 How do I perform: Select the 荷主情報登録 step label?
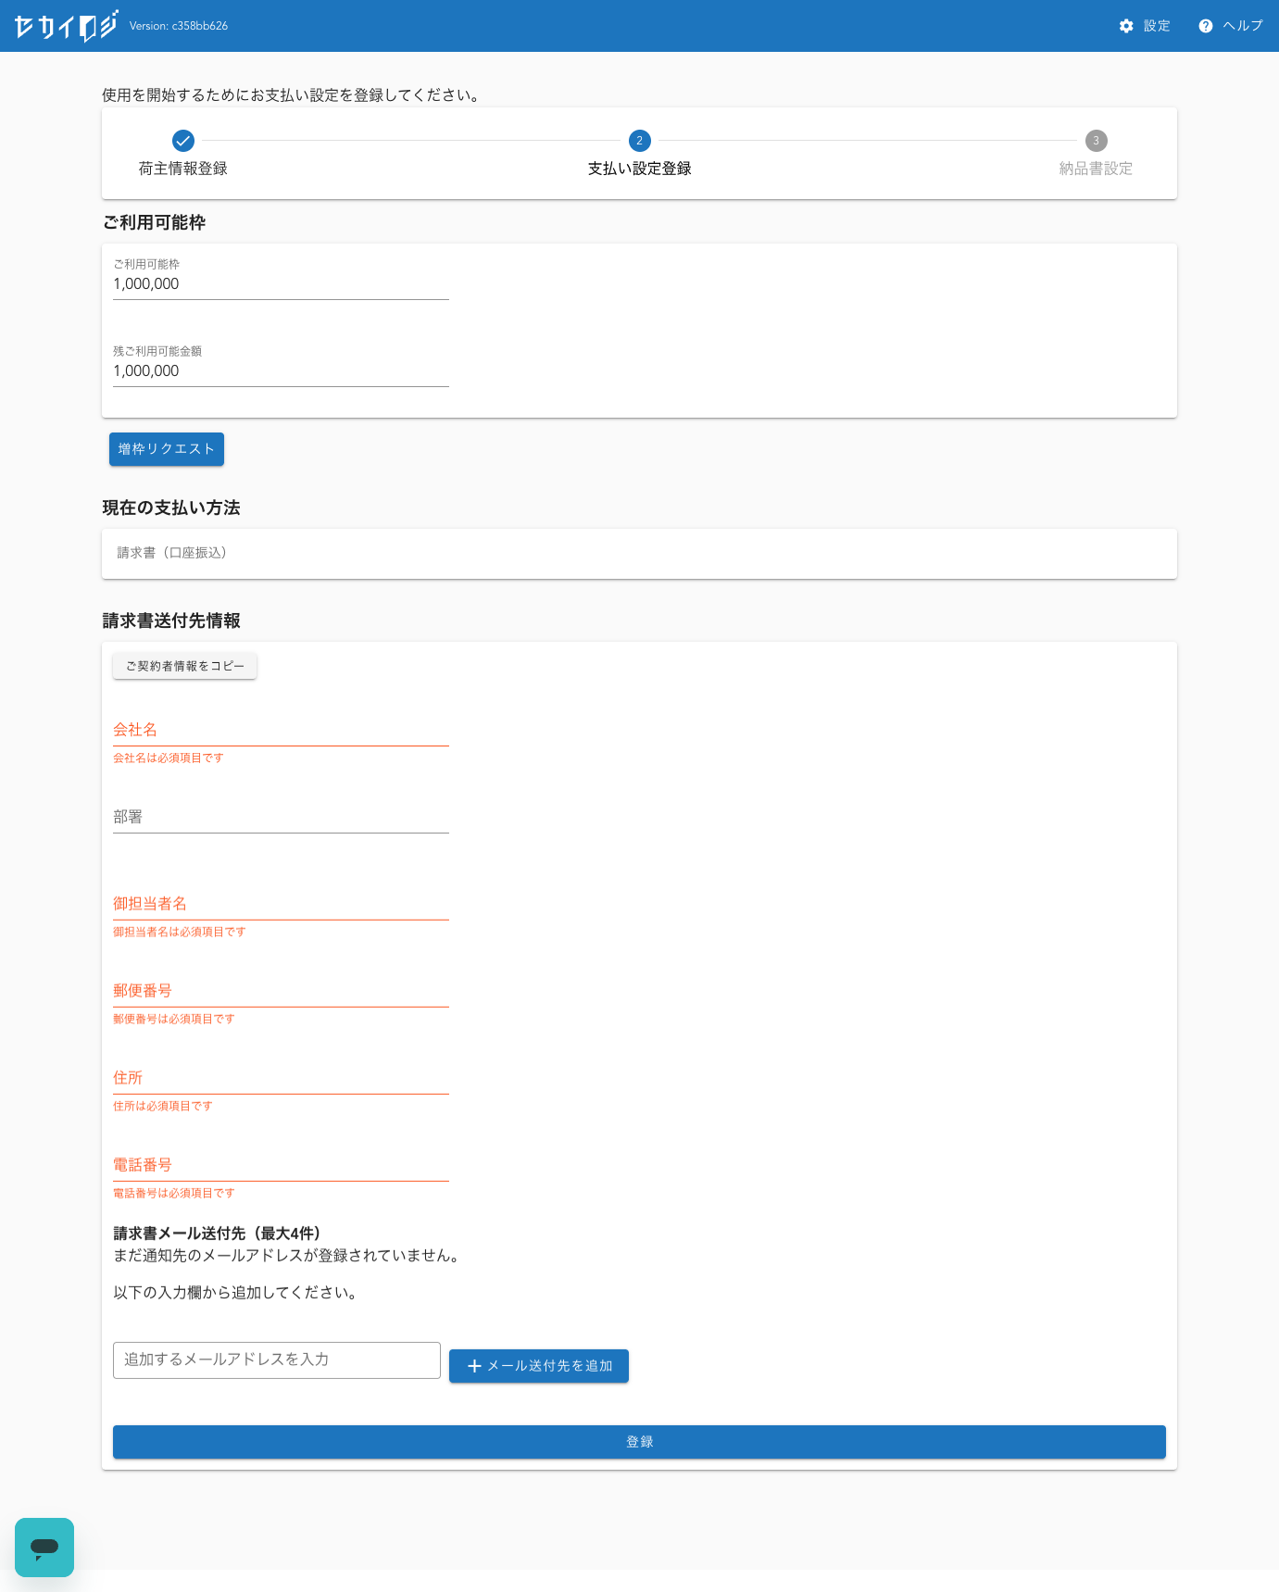(183, 169)
